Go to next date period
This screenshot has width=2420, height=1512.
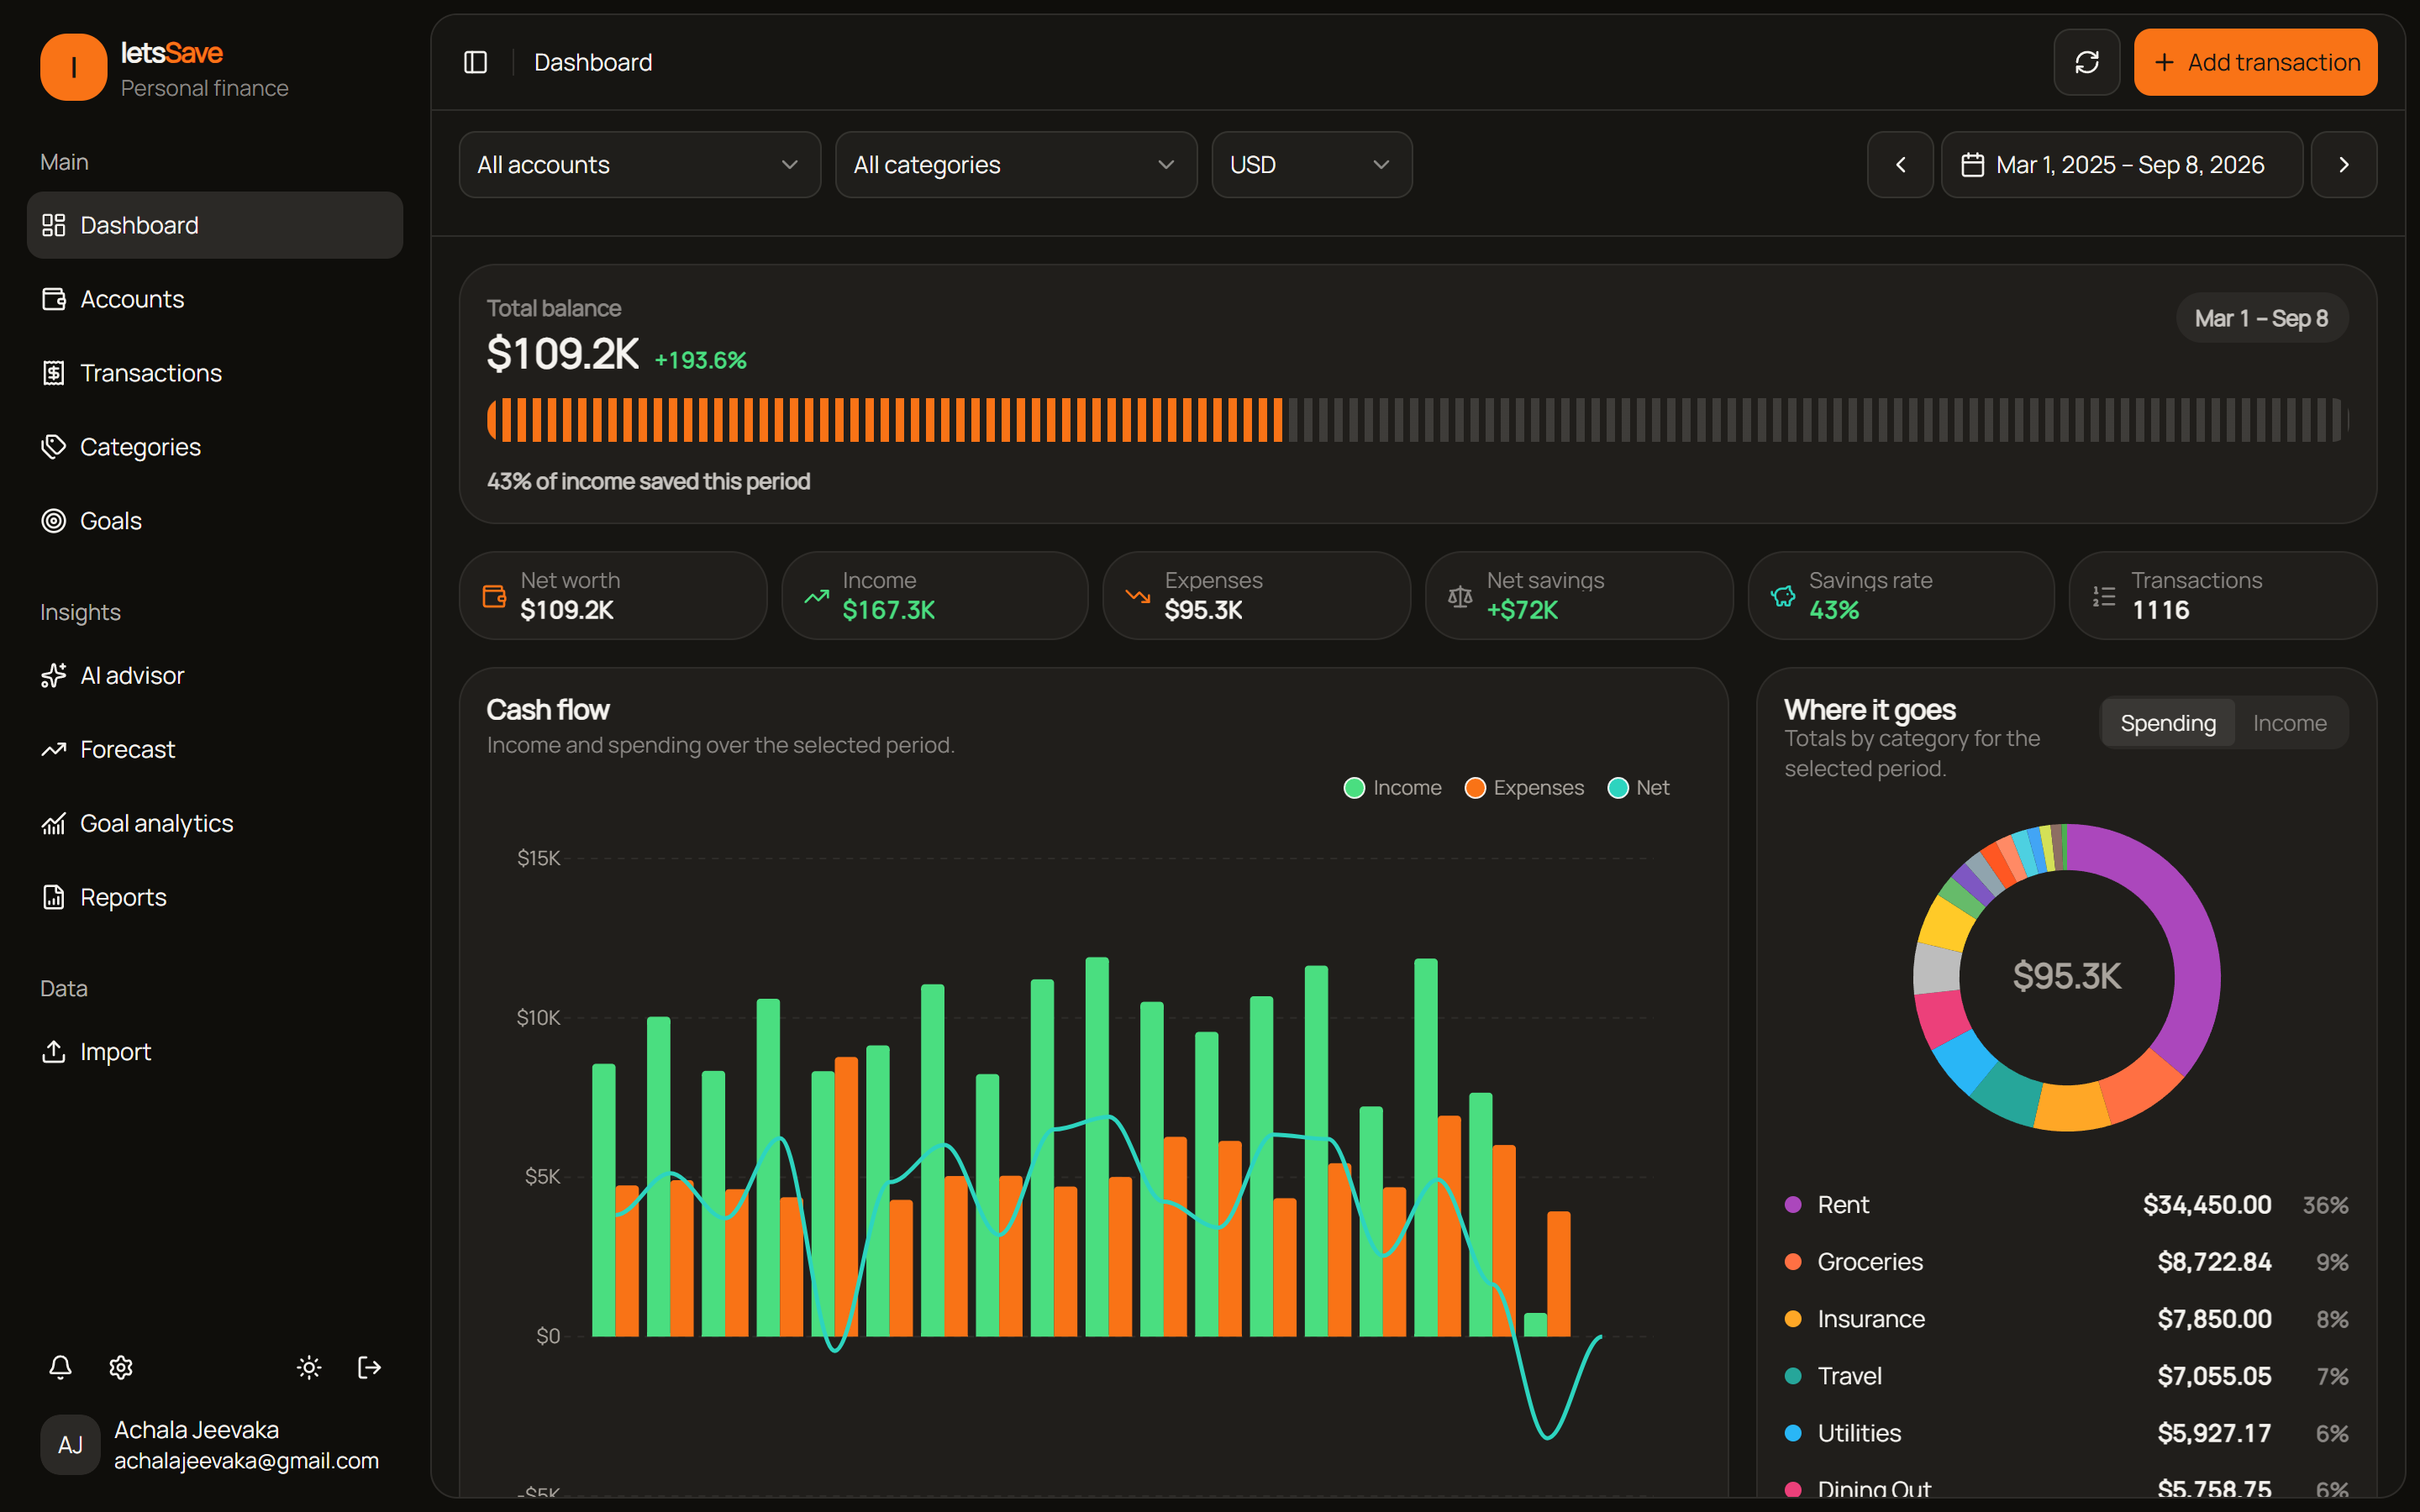click(x=2343, y=165)
